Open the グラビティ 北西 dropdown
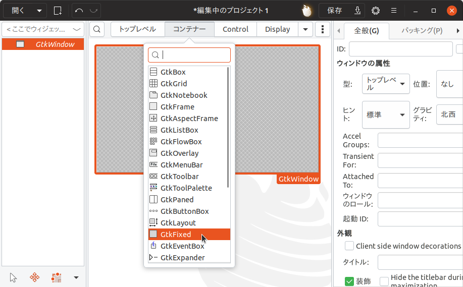 pyautogui.click(x=449, y=114)
